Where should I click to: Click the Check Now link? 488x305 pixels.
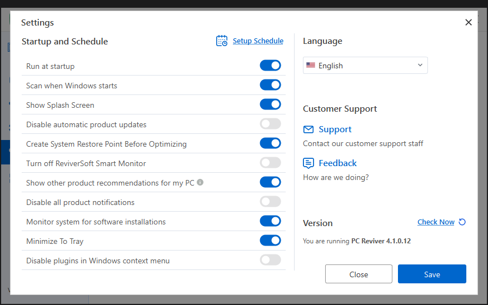436,222
